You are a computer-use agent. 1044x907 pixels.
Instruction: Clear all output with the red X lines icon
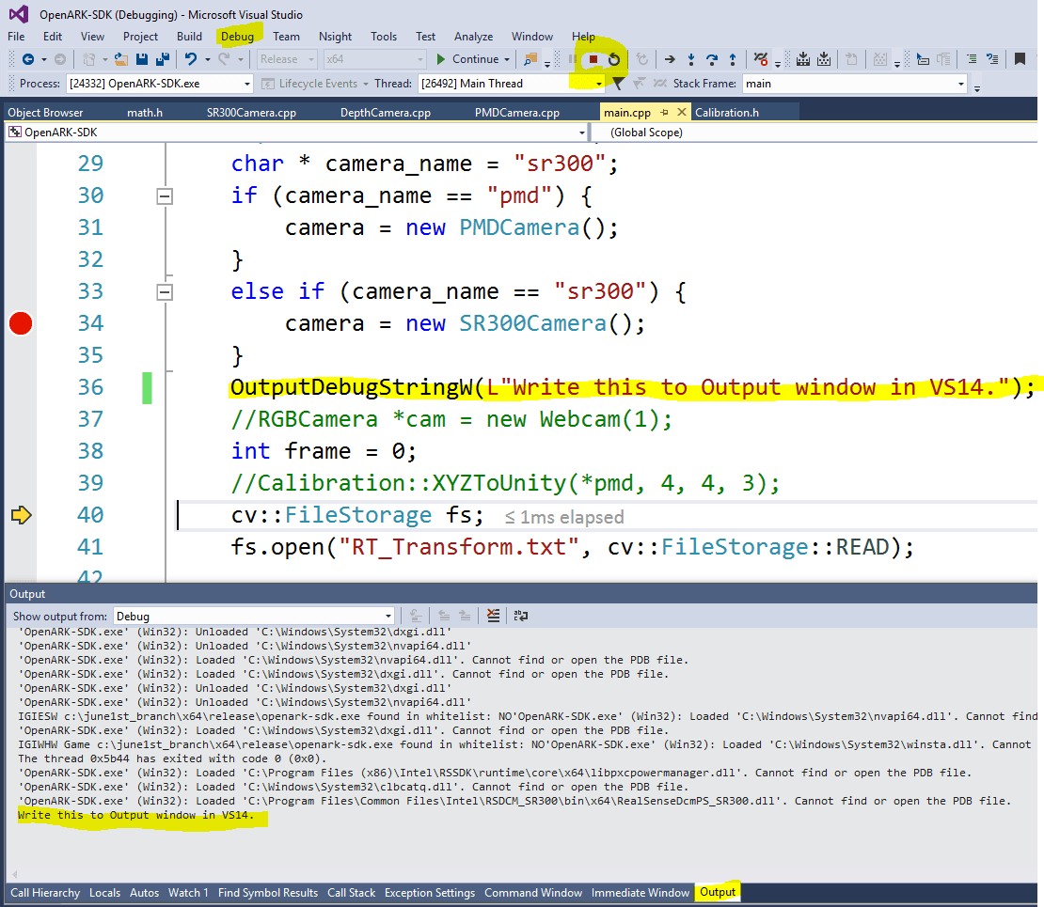click(x=493, y=616)
